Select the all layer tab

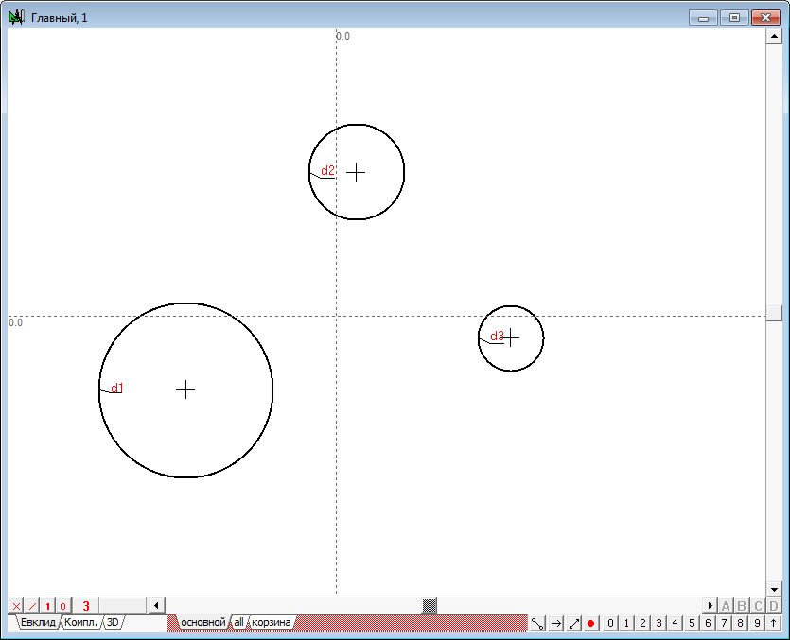[238, 622]
